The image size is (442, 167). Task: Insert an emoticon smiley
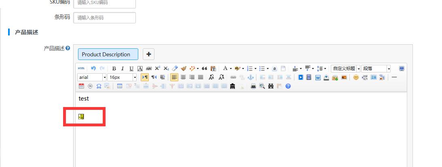click(x=356, y=77)
